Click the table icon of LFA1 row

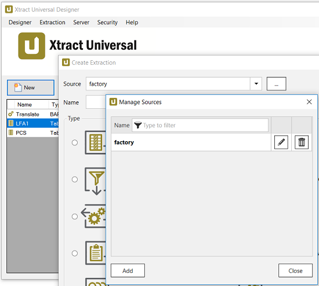tap(11, 123)
